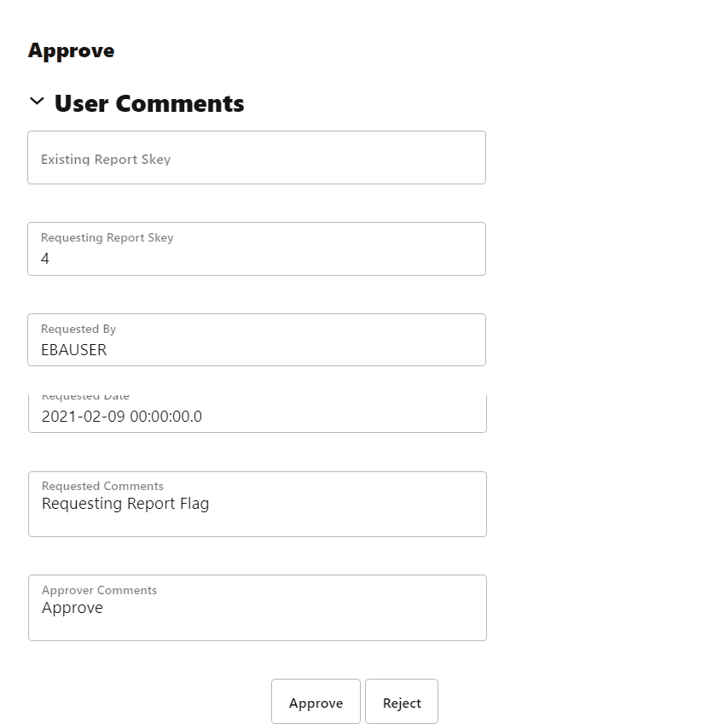Screen dimensions: 713x724
Task: Click the Approver Comments field
Action: point(256,608)
